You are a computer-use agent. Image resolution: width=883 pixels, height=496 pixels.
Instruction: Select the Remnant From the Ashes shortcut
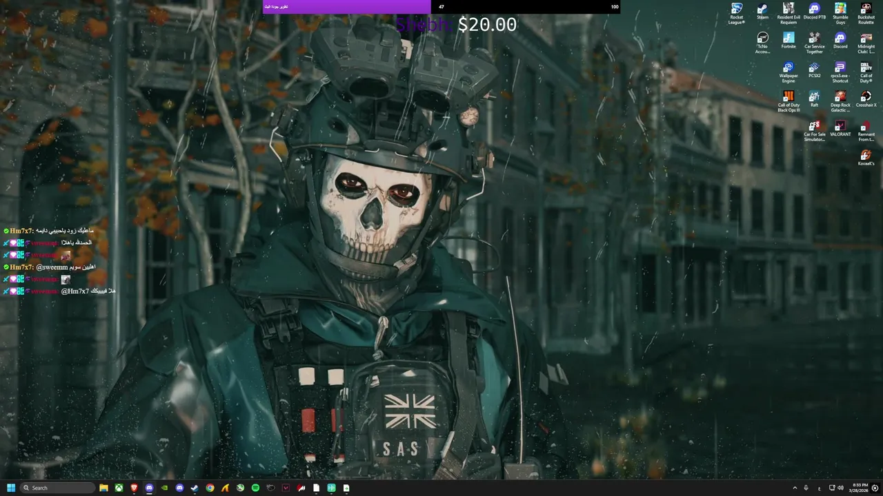(866, 132)
